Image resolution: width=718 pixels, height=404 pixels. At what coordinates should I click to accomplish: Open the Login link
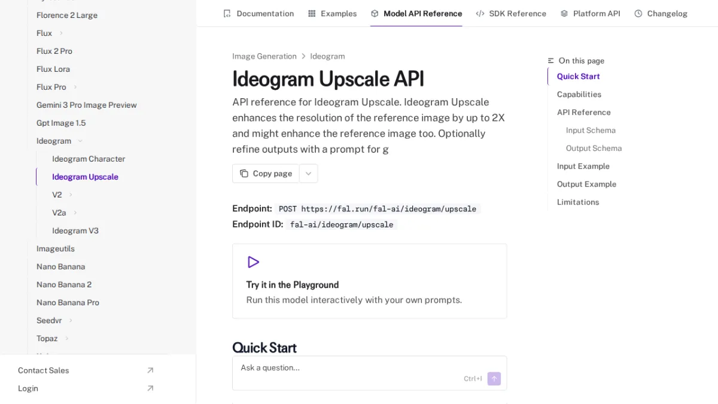click(86, 388)
